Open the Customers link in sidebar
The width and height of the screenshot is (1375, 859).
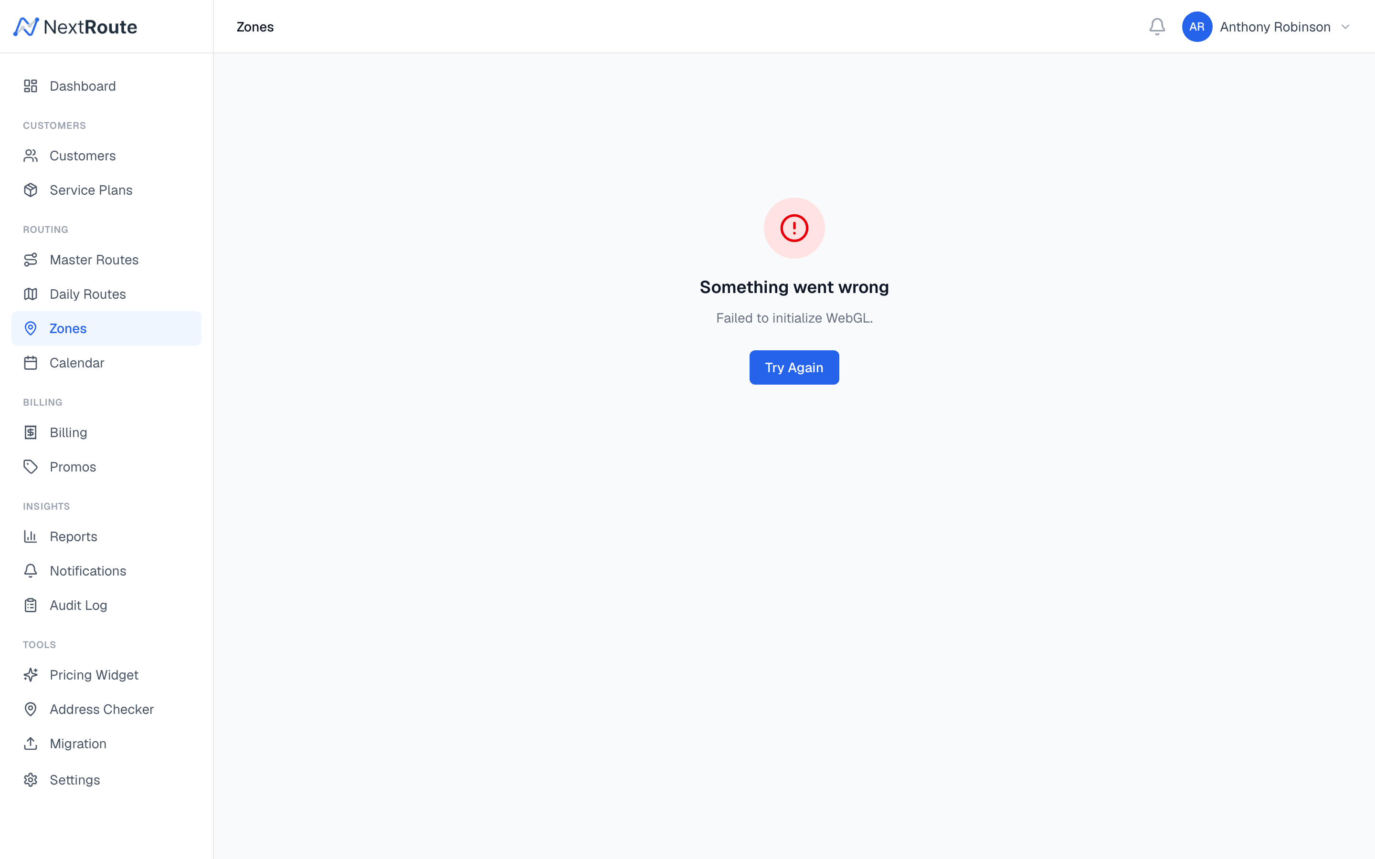tap(83, 156)
